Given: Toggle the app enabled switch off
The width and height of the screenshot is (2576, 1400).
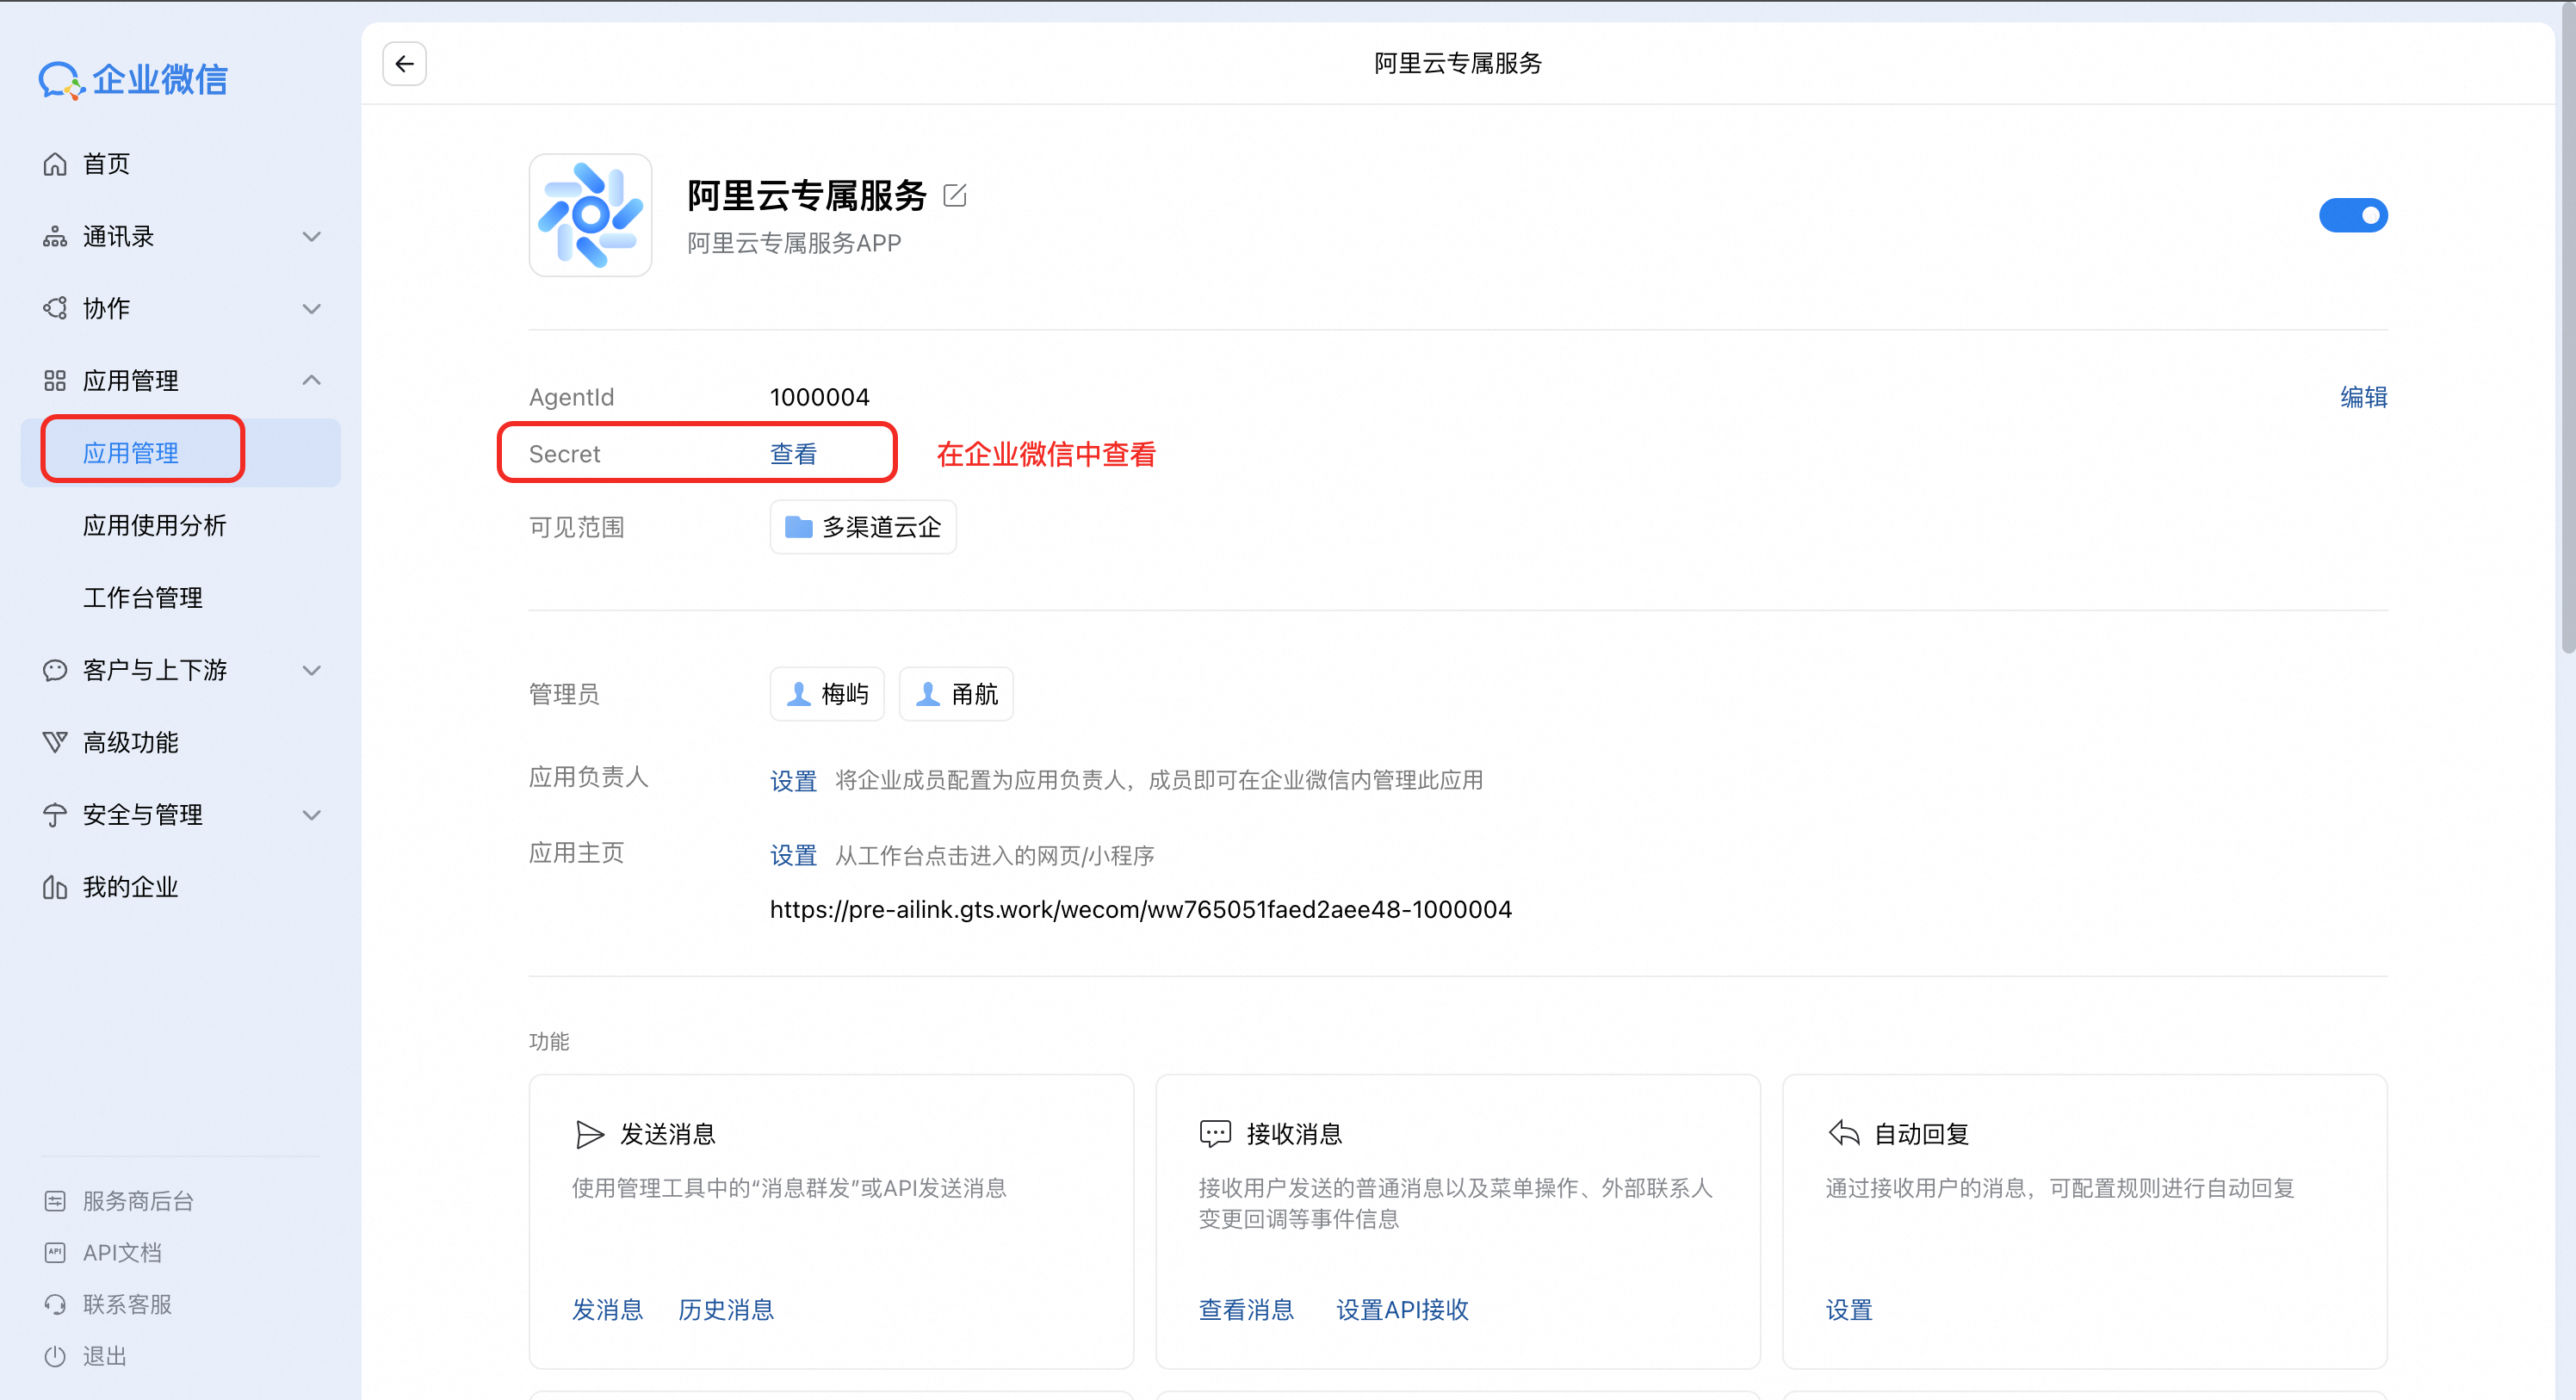Looking at the screenshot, I should point(2352,215).
